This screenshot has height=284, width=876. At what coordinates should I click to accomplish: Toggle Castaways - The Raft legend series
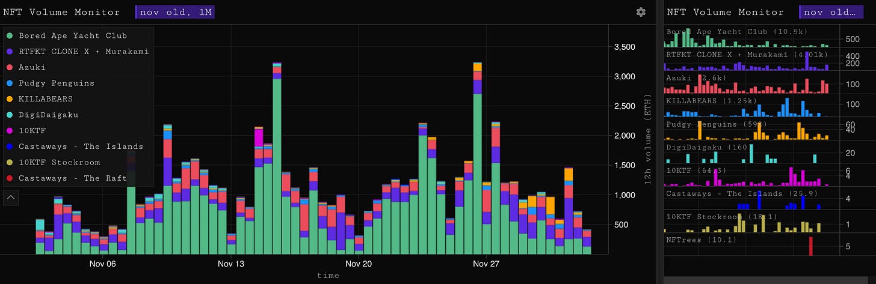tap(67, 178)
